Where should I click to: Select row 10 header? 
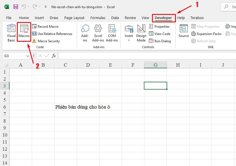click(x=5, y=135)
